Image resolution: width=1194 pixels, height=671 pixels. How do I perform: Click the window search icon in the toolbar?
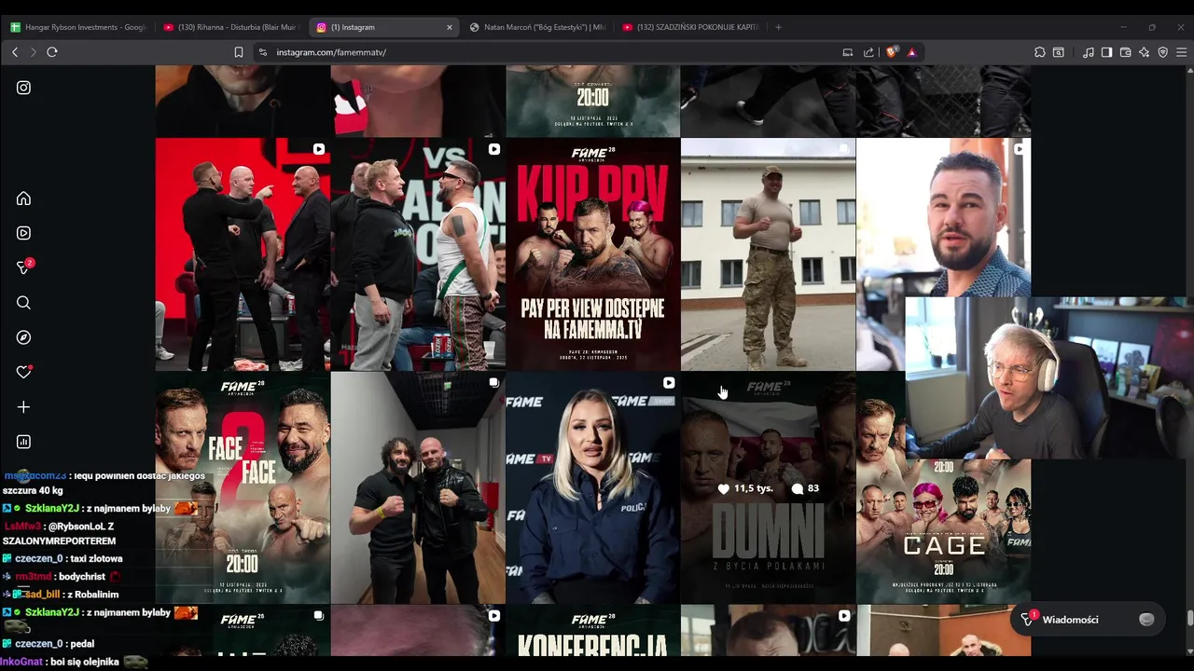coord(1059,52)
